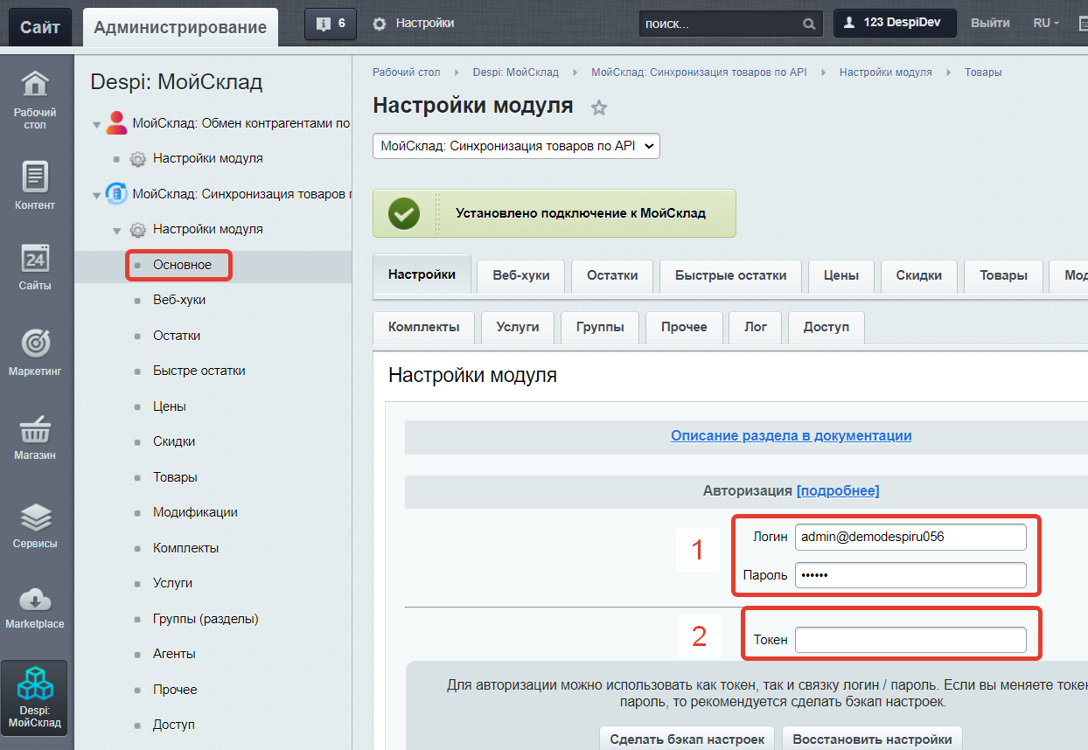Select the Прочее tab
The height and width of the screenshot is (750, 1088).
[x=684, y=327]
